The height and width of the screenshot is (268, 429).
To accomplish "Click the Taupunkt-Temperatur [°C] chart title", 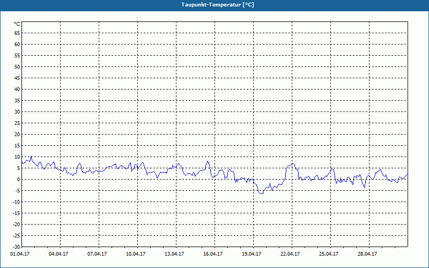I will coord(218,5).
